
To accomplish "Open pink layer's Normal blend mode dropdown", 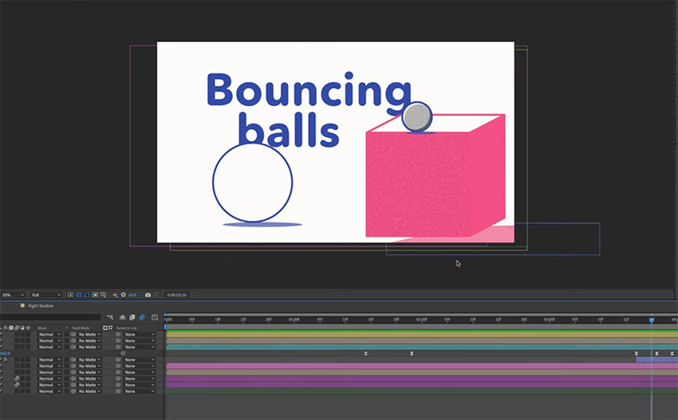I will [49, 366].
